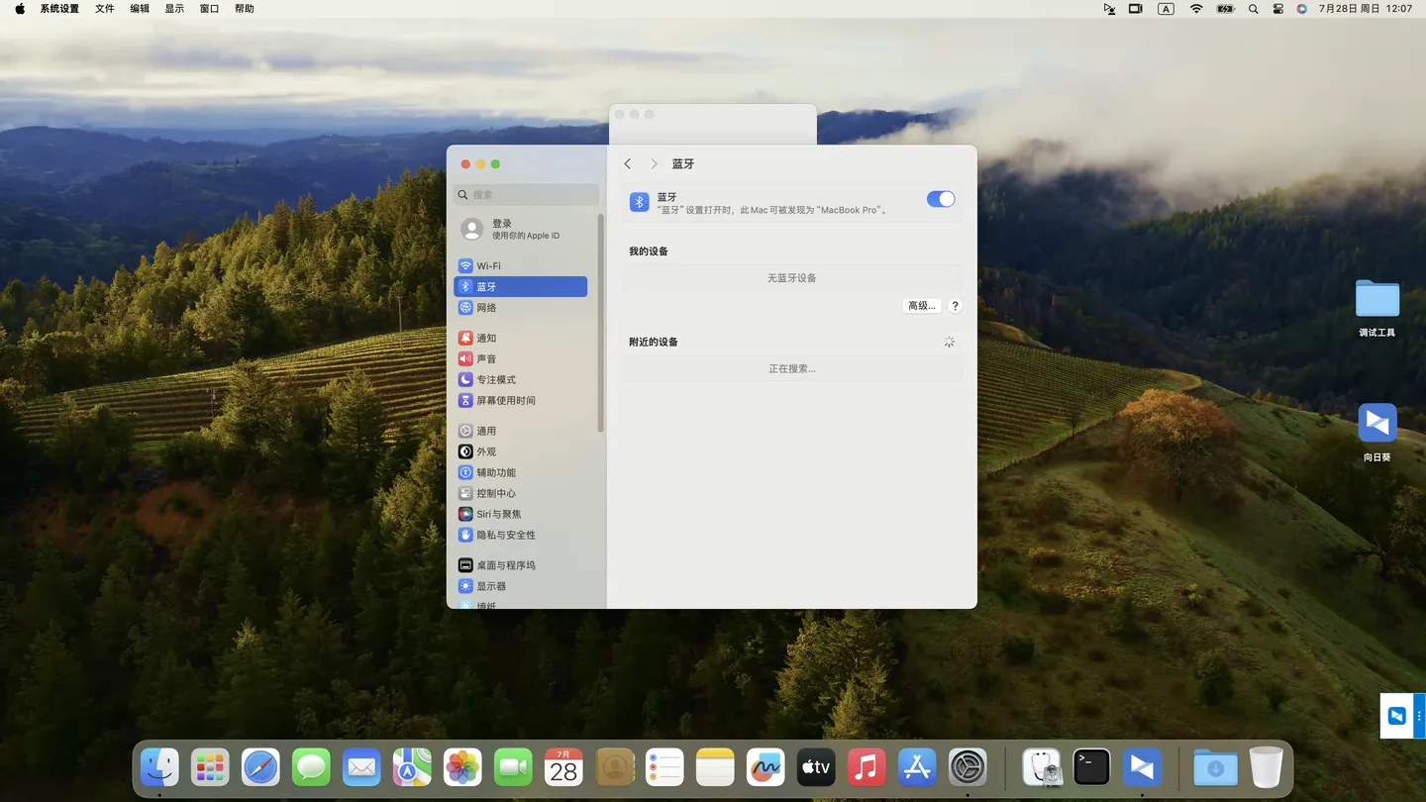
Task: Open 通知 notification settings
Action: click(x=486, y=339)
